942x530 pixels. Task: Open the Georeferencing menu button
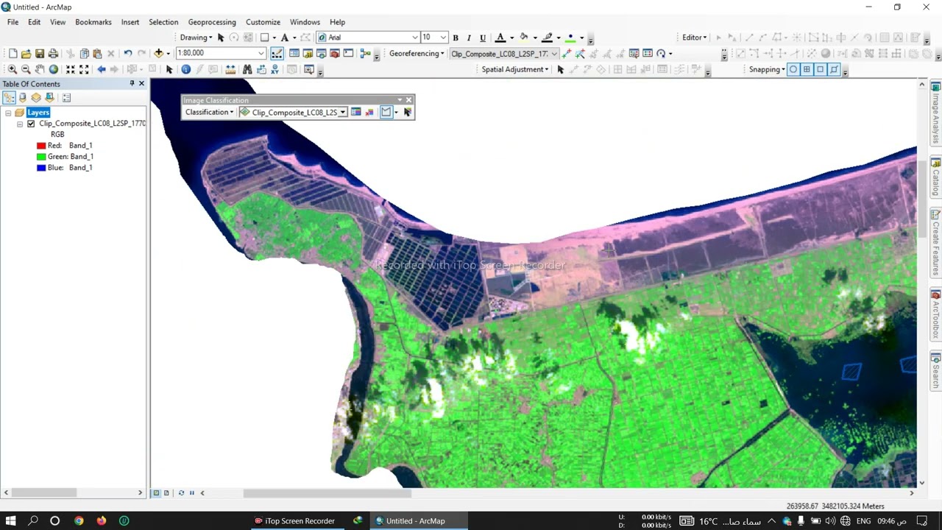tap(417, 53)
